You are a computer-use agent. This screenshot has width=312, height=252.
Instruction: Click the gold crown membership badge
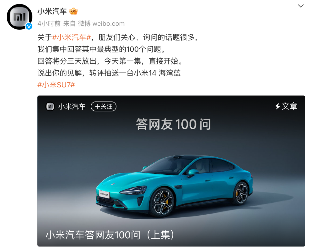coord(73,11)
